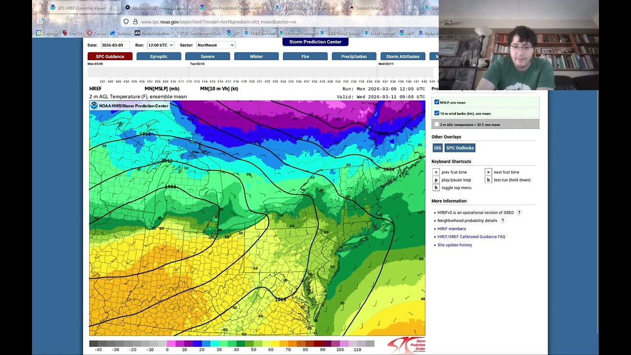Image resolution: width=631 pixels, height=355 pixels.
Task: Open the Norman Forecast bookmark
Action: (x=296, y=33)
